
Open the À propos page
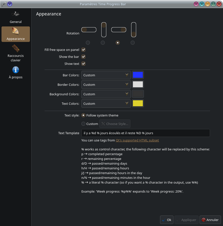point(16,73)
